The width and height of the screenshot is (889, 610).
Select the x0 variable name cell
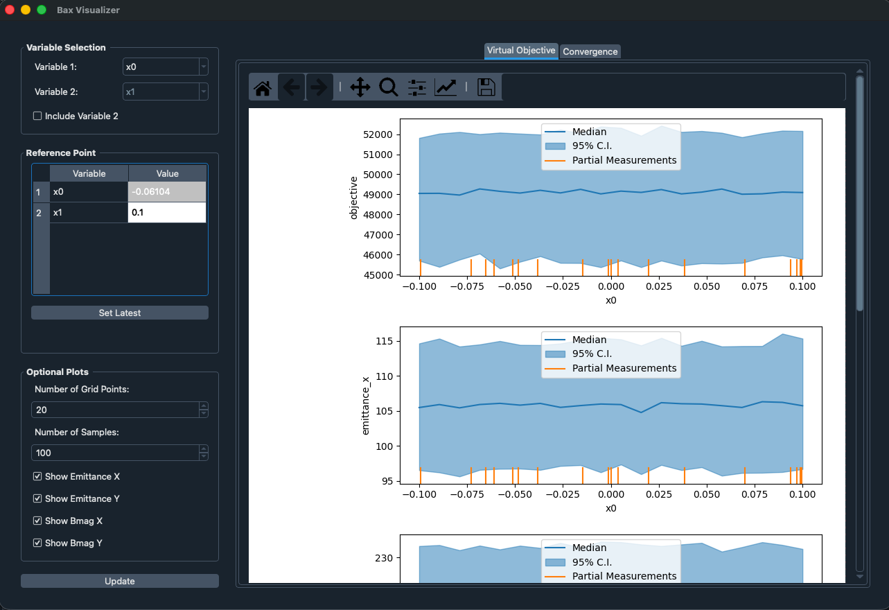click(x=89, y=192)
